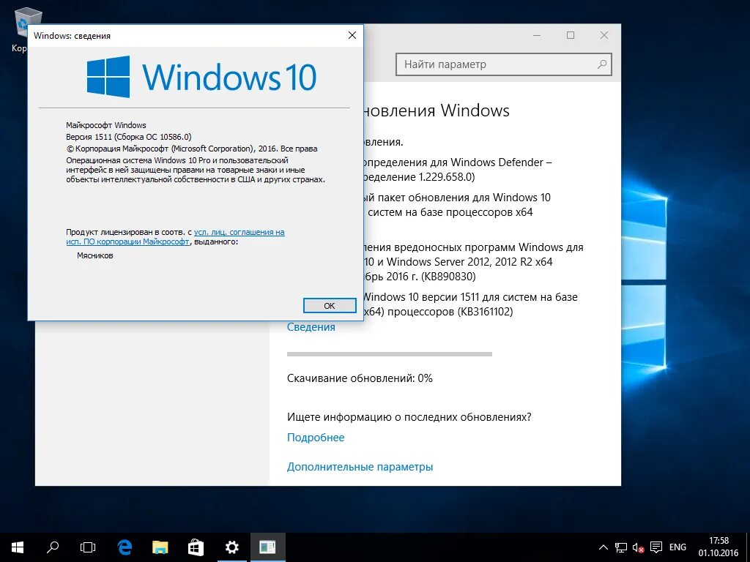Select the Recycle Bin desktop icon
The height and width of the screenshot is (562, 750).
click(21, 29)
